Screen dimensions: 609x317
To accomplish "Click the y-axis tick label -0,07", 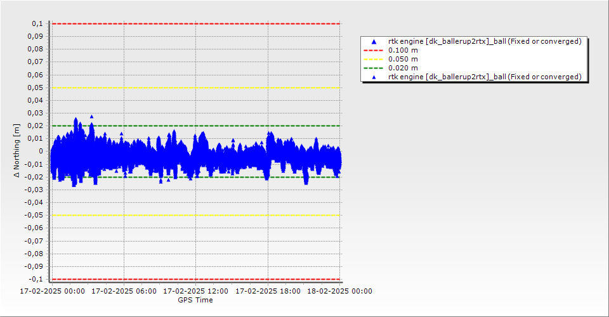I will 34,241.
